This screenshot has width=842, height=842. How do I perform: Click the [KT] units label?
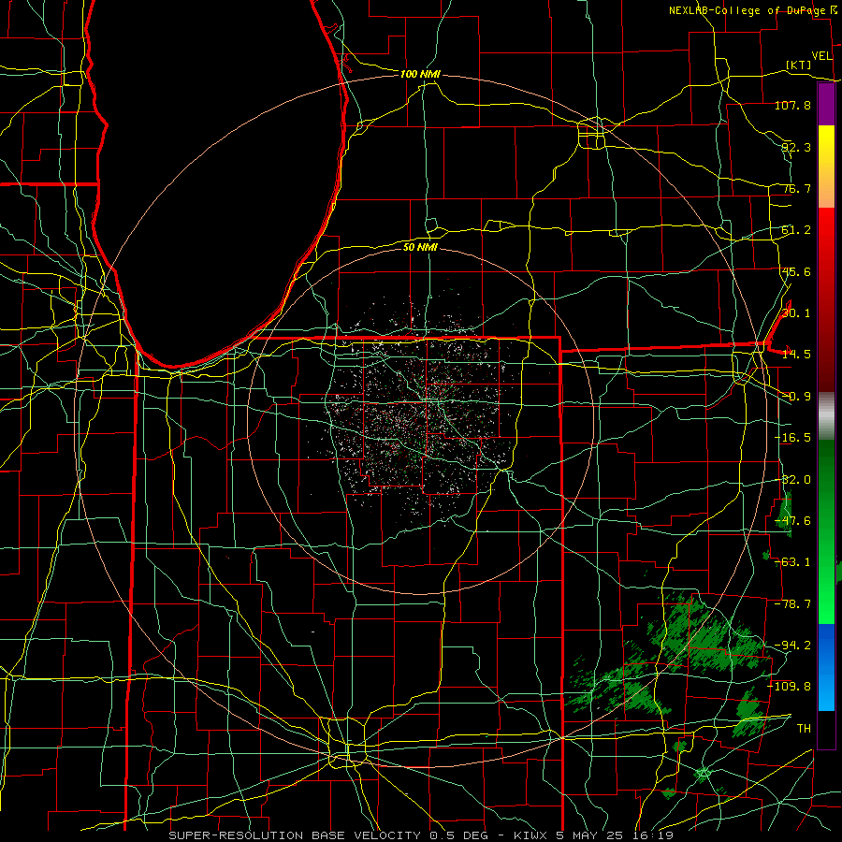(799, 65)
